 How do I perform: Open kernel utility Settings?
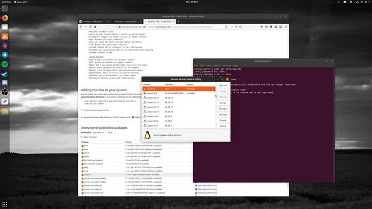click(223, 114)
